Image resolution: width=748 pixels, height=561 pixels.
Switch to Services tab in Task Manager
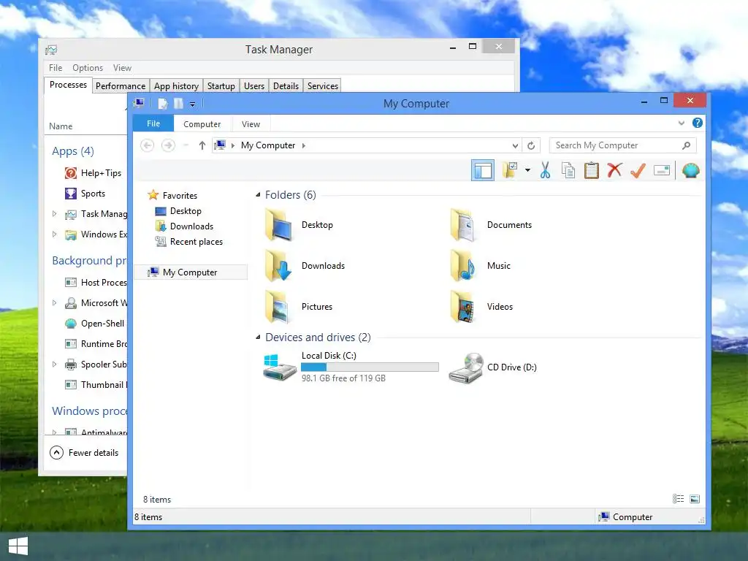click(x=322, y=86)
